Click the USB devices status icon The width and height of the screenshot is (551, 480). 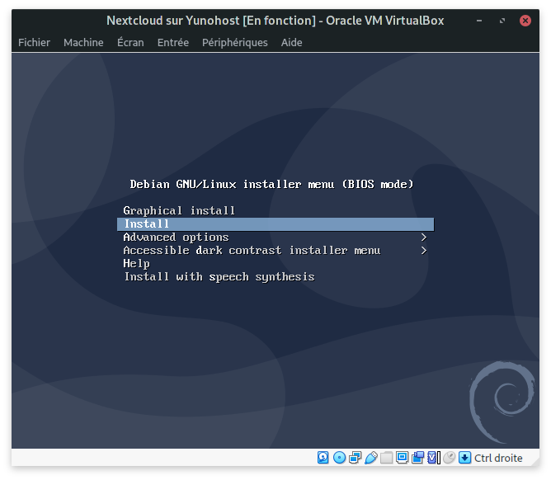(x=370, y=458)
